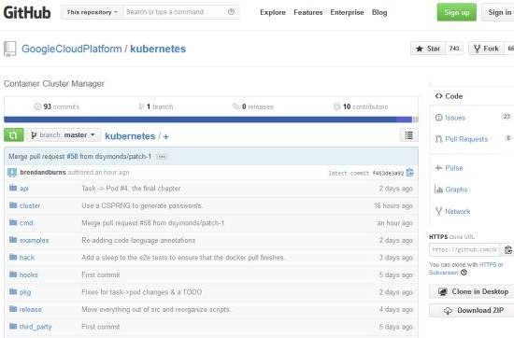
Task: Switch clone method to Subversion link
Action: point(443,273)
